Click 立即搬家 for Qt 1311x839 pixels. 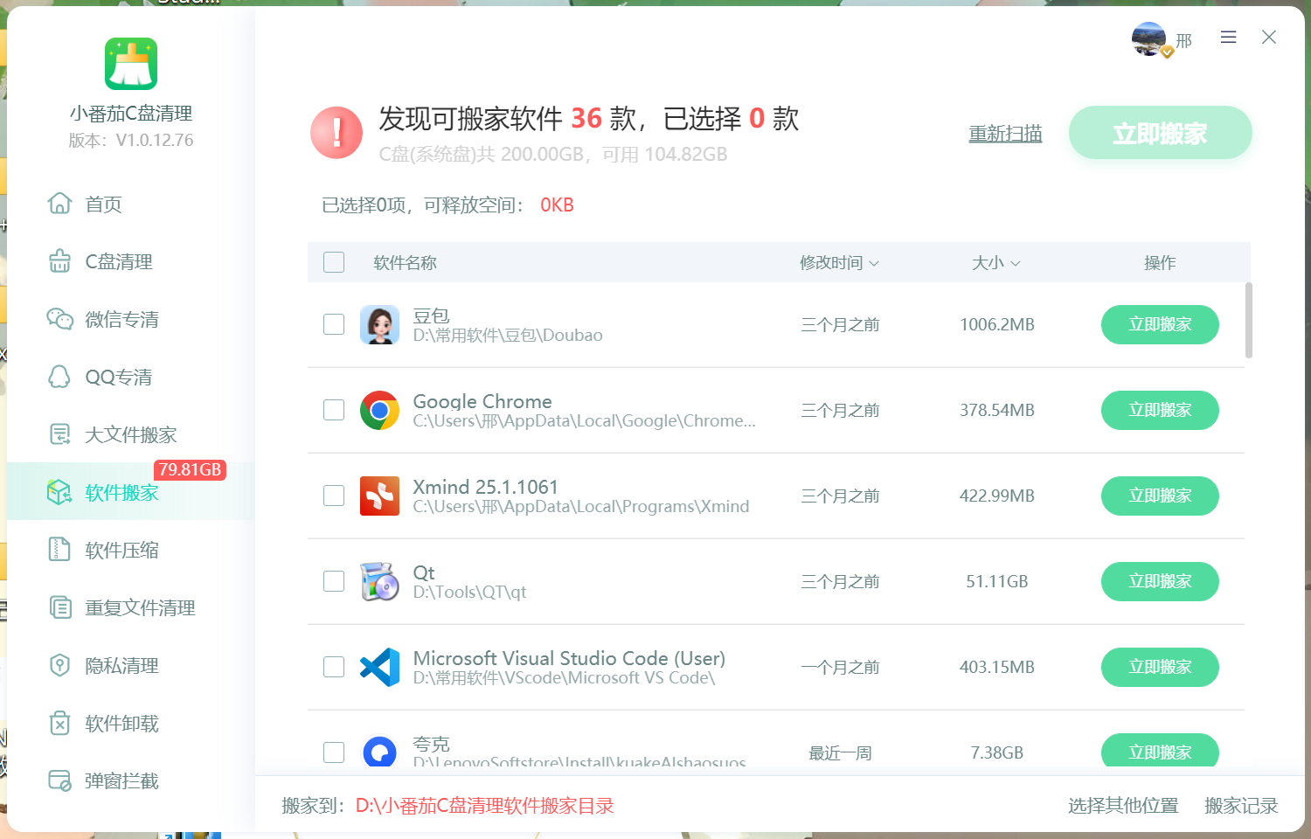1160,581
